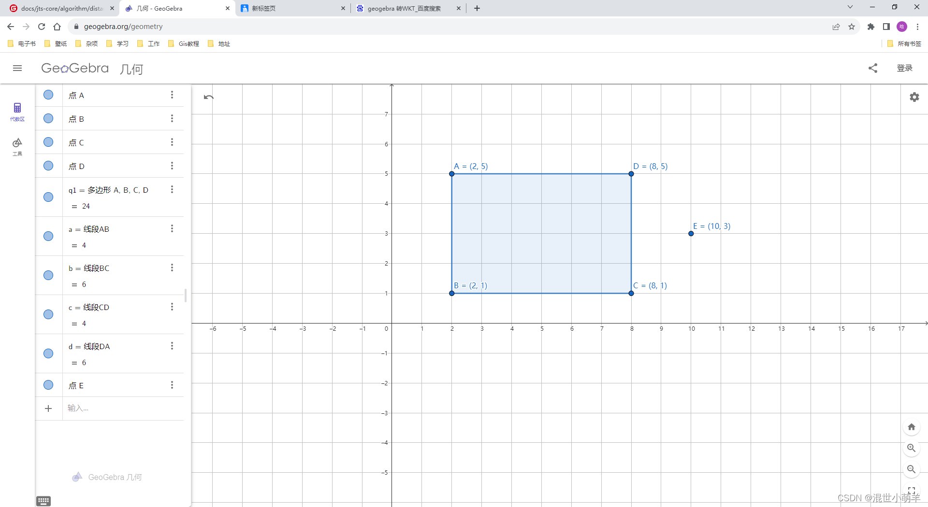Go to browser home page
928x507 pixels.
coord(57,27)
